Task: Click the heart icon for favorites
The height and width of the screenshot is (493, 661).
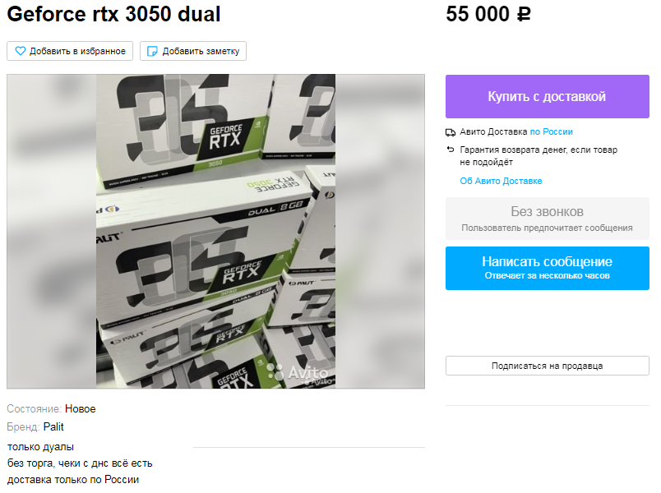Action: click(x=21, y=51)
